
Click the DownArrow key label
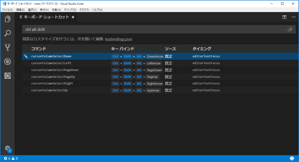(x=155, y=56)
